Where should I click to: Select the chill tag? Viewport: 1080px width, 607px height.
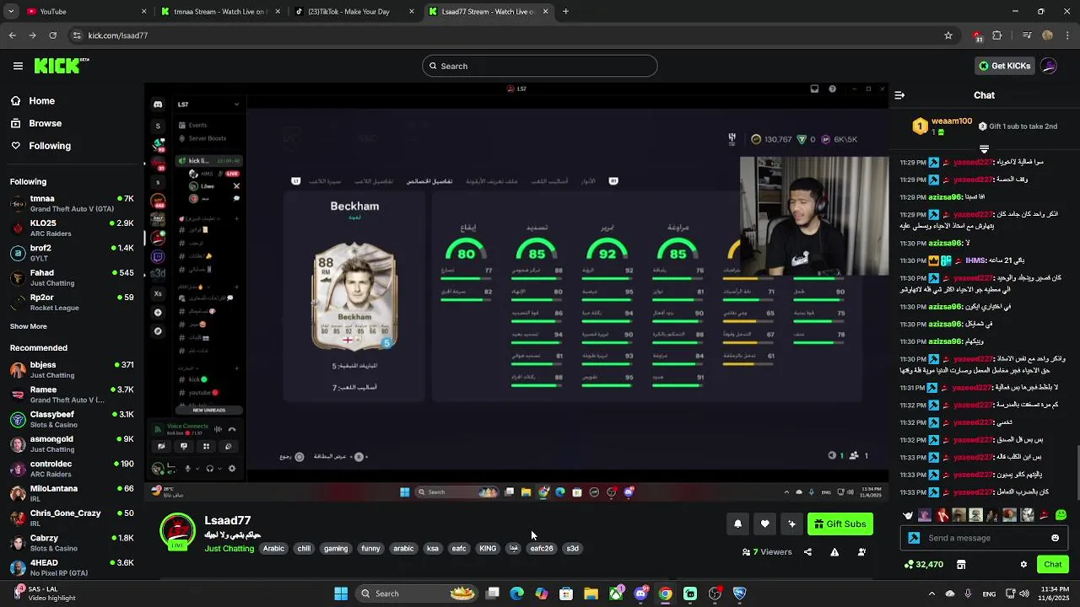[x=304, y=549]
